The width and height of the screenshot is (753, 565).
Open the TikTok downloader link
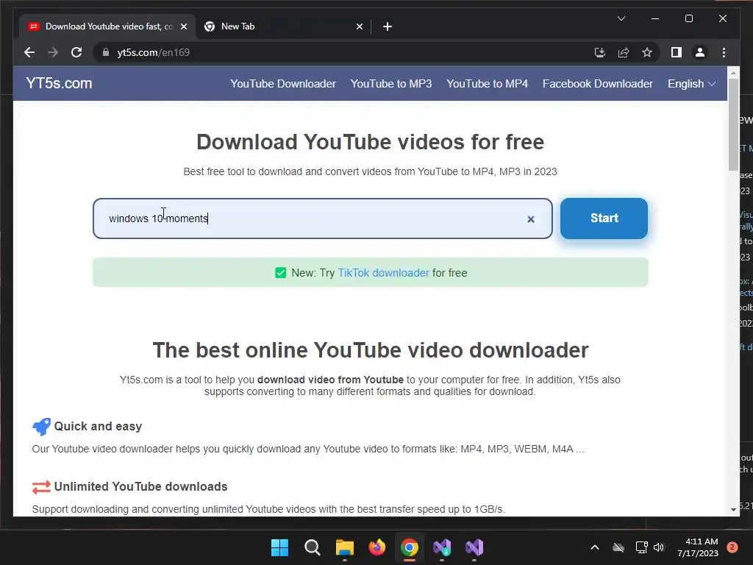(383, 273)
